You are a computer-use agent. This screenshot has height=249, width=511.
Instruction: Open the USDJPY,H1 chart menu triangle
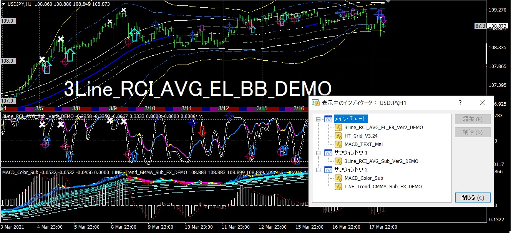point(3,4)
